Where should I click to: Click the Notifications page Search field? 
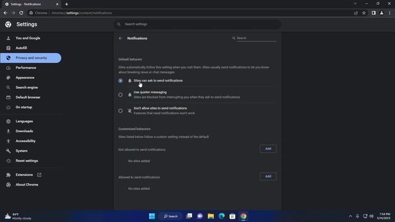point(257,38)
